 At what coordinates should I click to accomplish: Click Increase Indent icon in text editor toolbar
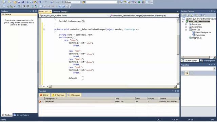coord(28,6)
